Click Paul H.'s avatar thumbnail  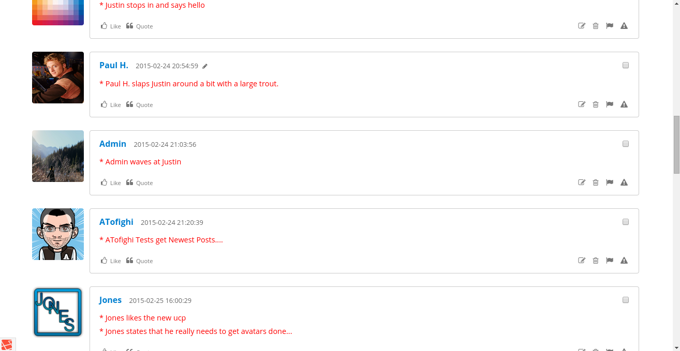(58, 78)
